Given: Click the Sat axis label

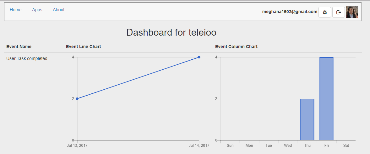Looking at the screenshot, I should [346, 145].
